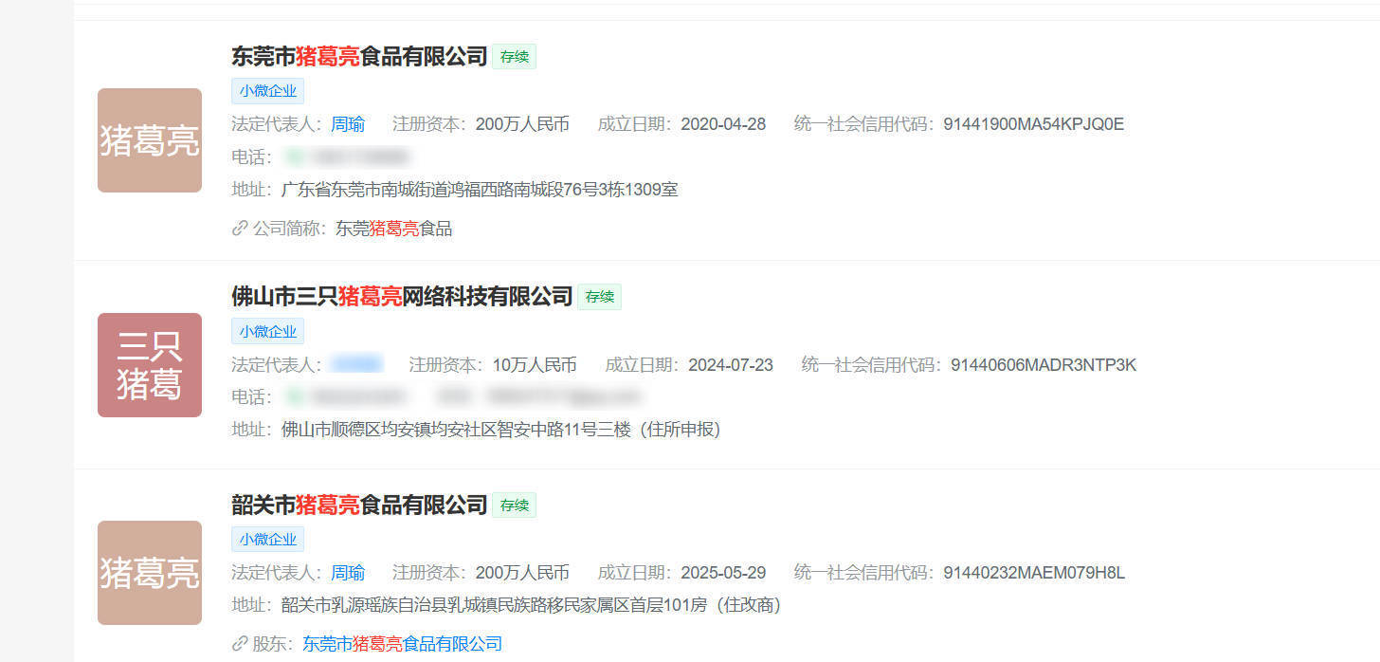Click the 小微企业 tag under 佛山市三只猪葛亮
1380x662 pixels.
[x=267, y=331]
